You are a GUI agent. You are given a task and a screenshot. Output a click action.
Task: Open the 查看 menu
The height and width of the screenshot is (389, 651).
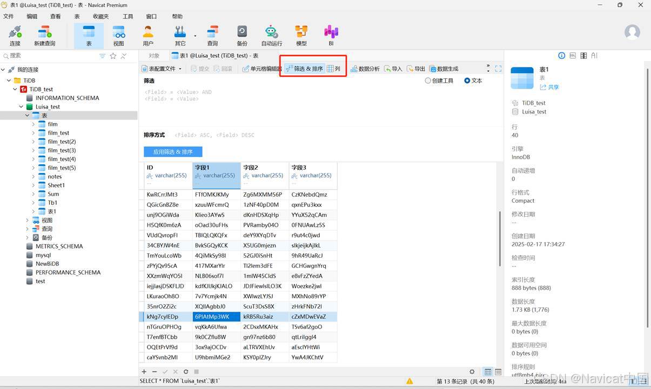pos(56,16)
